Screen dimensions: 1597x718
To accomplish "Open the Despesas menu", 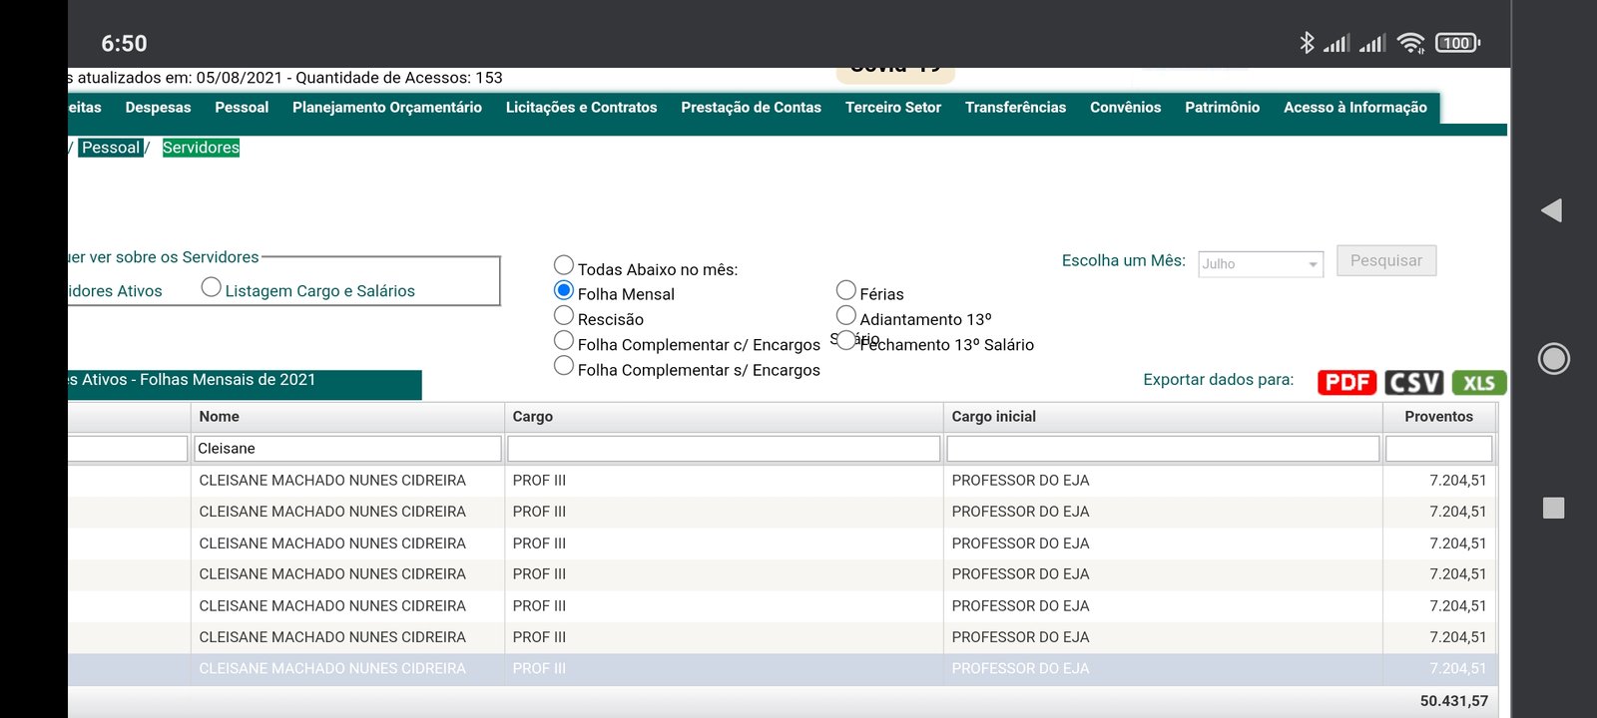I will tap(158, 108).
